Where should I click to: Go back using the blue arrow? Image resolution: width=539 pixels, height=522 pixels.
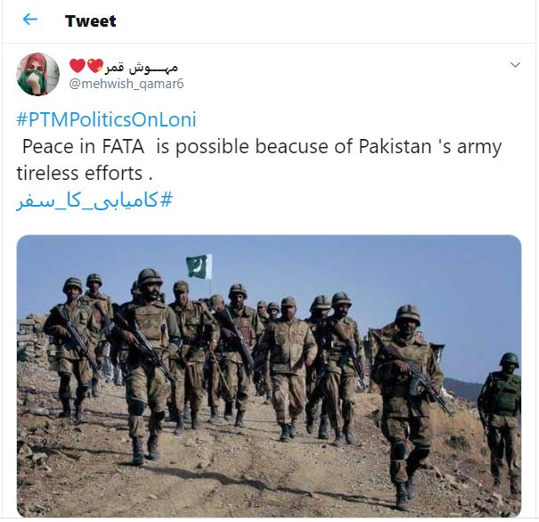(x=30, y=20)
